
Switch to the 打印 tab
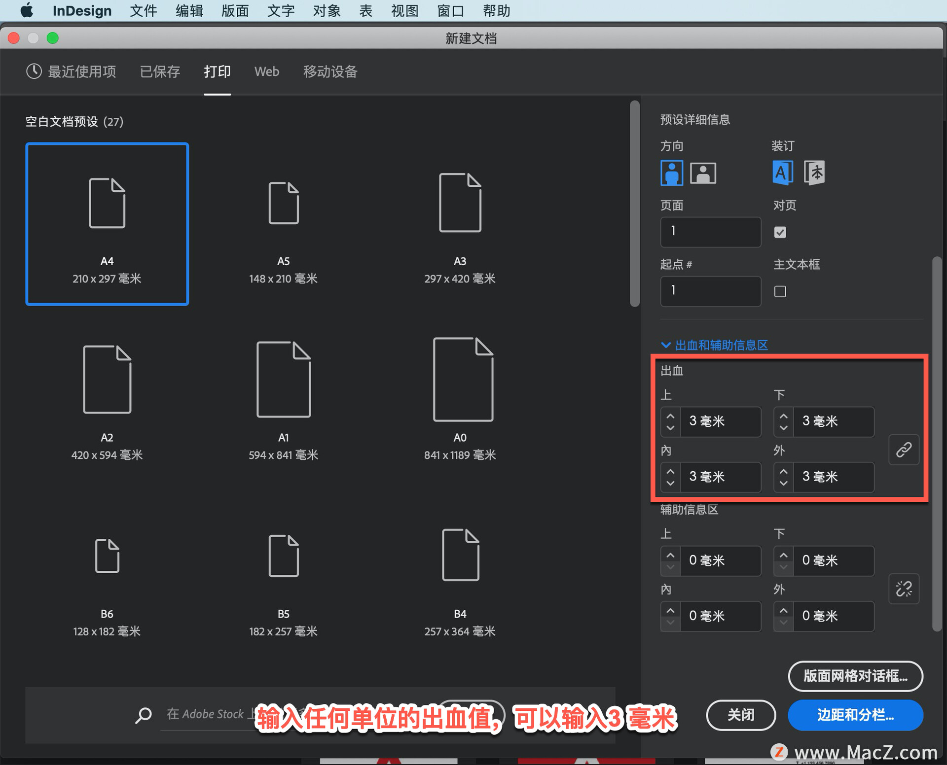pyautogui.click(x=217, y=72)
